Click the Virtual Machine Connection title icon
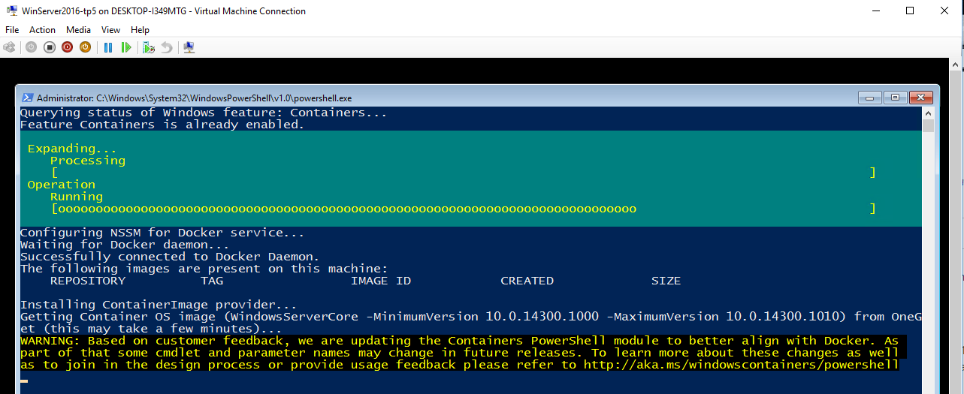Image resolution: width=964 pixels, height=394 pixels. [11, 11]
